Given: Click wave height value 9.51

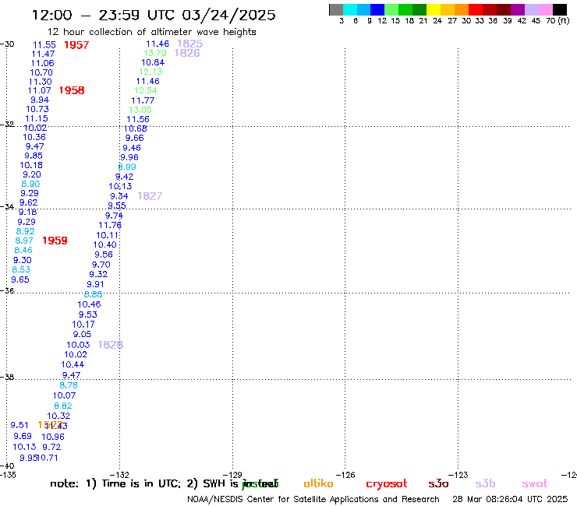Looking at the screenshot, I should [x=19, y=425].
